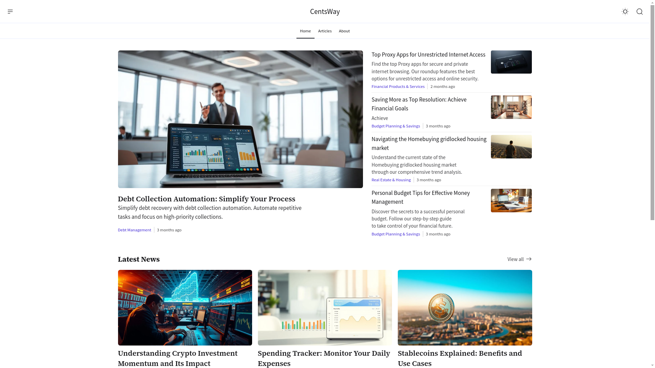Image resolution: width=655 pixels, height=368 pixels.
Task: Click the Homebuying article thumbnail
Action: (x=511, y=147)
